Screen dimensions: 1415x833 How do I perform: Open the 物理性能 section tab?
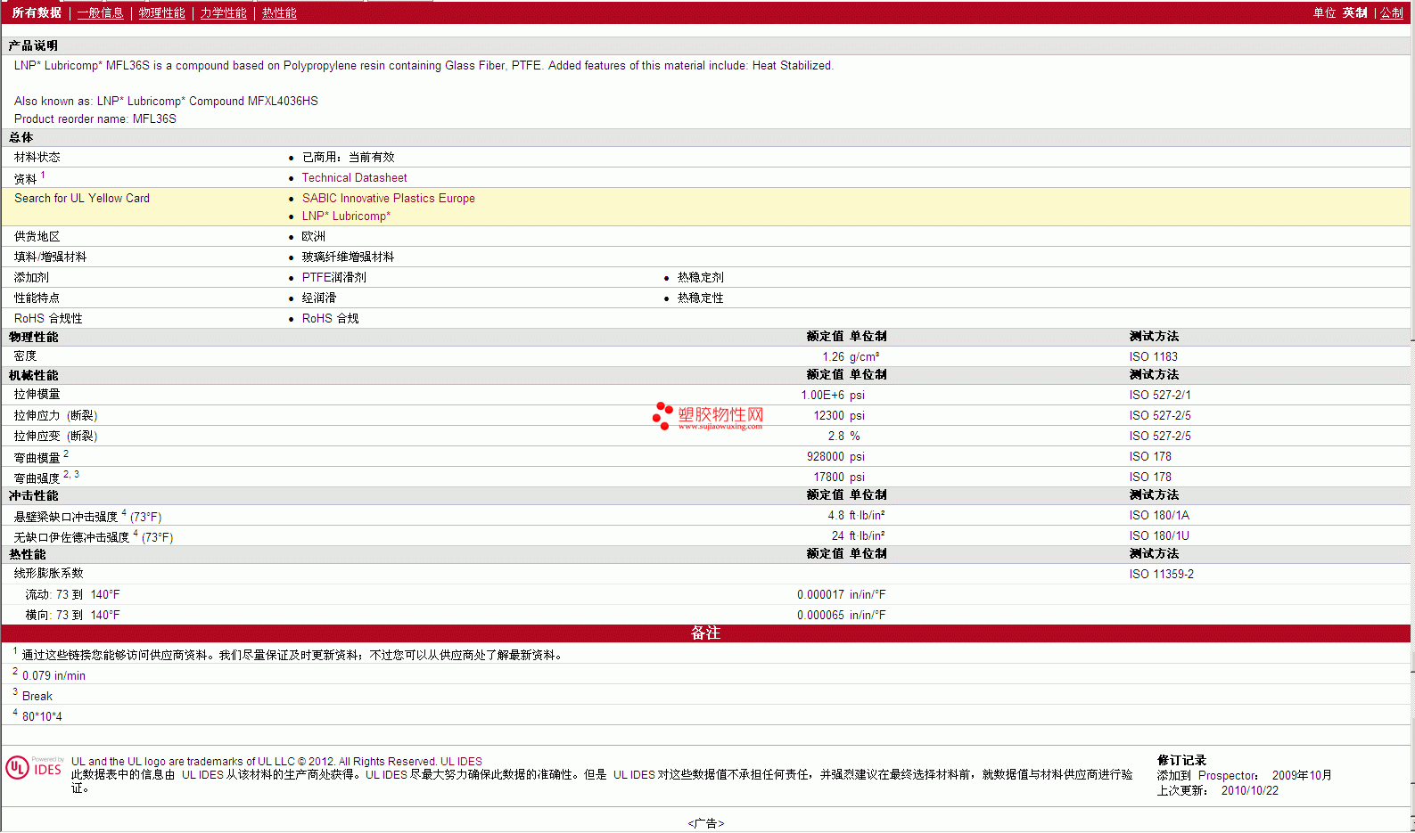pos(161,12)
